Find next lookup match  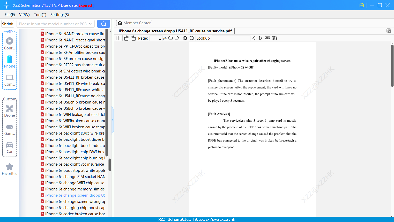click(x=261, y=38)
